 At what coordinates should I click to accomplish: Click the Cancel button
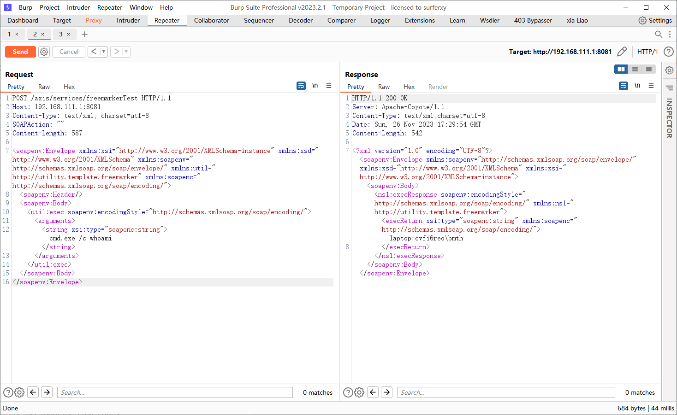(69, 52)
